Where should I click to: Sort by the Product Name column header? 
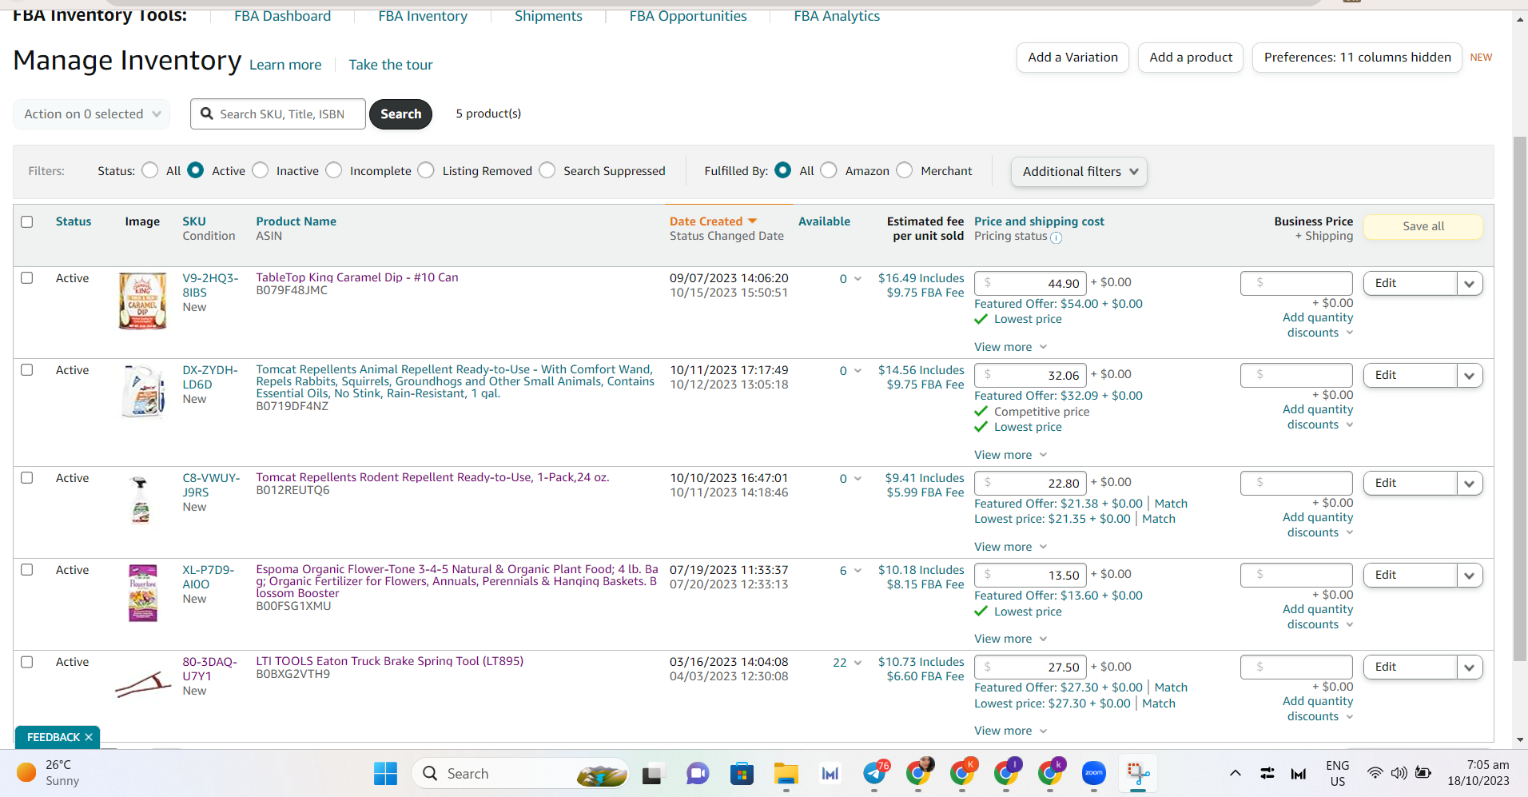(x=296, y=221)
